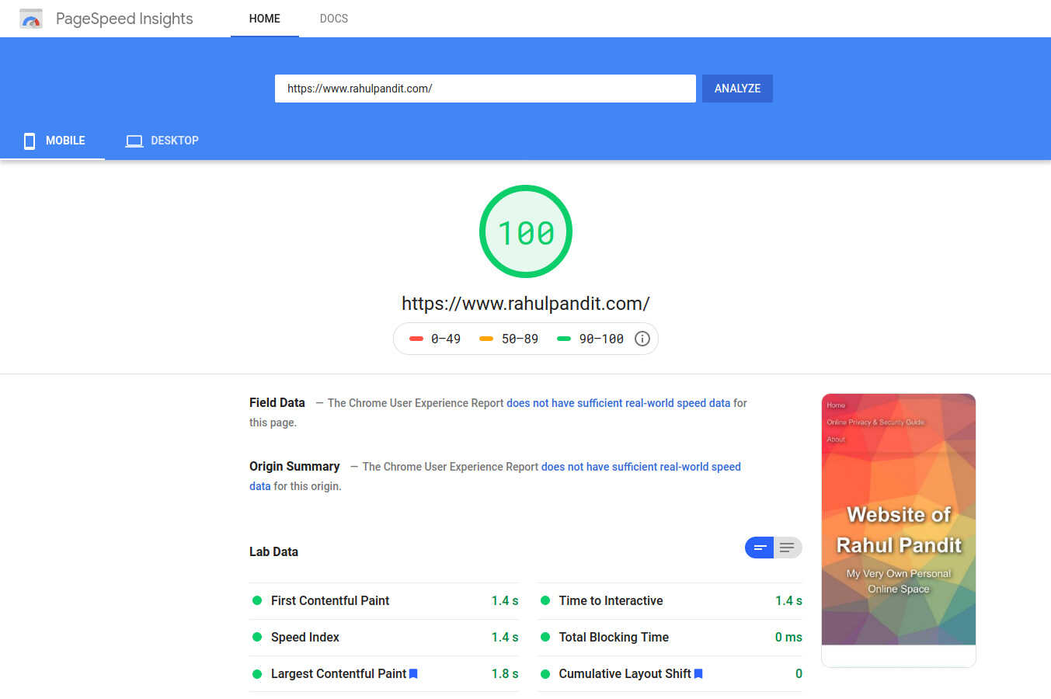The height and width of the screenshot is (699, 1051).
Task: Click the PageSpeed Insights logo icon
Action: click(30, 18)
